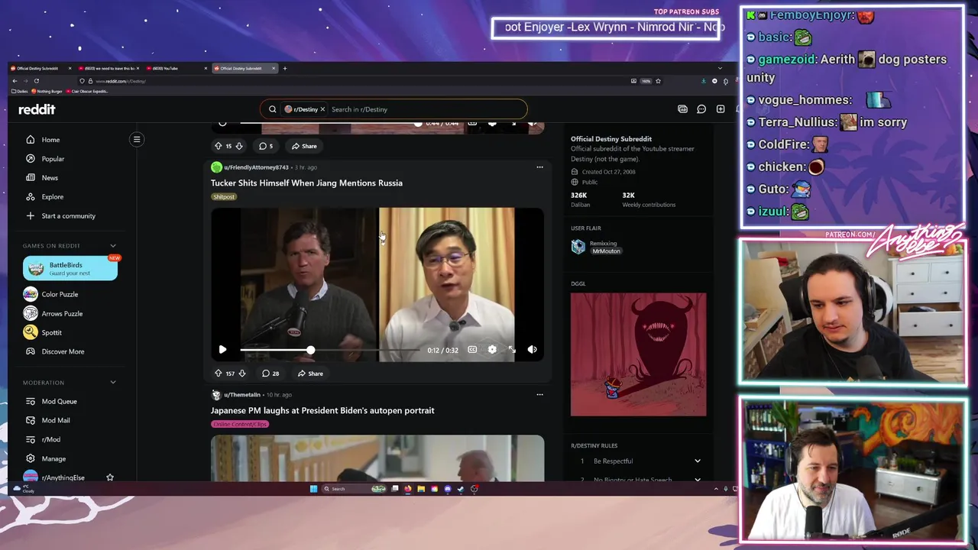978x550 pixels.
Task: Switch to the YouTube browser tab
Action: point(176,69)
